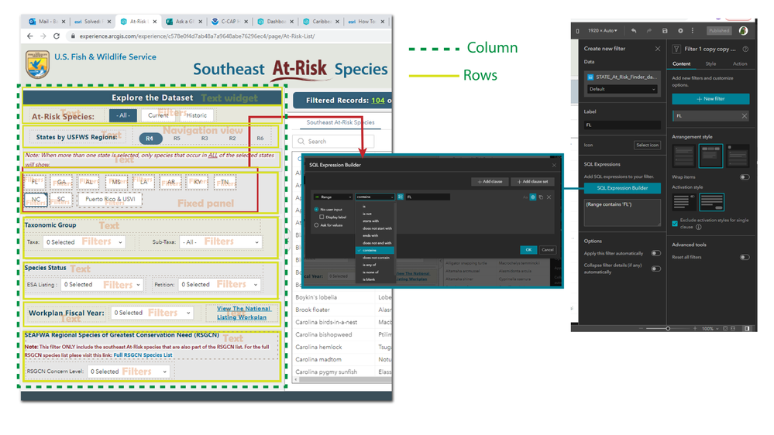Toggle Apply this filter automatically

656,253
